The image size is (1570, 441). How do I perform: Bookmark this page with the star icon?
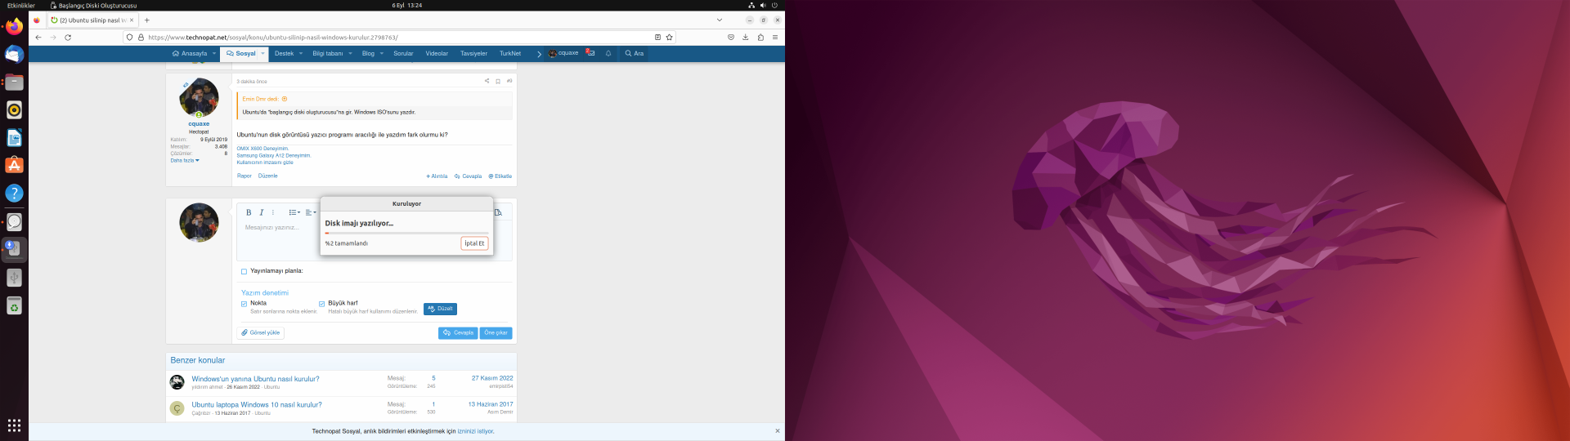point(670,37)
